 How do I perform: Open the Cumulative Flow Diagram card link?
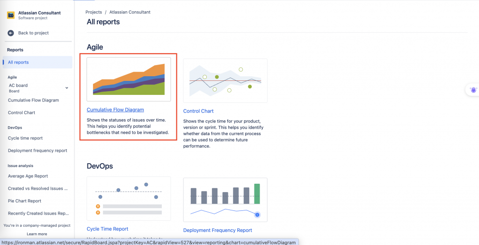click(115, 110)
